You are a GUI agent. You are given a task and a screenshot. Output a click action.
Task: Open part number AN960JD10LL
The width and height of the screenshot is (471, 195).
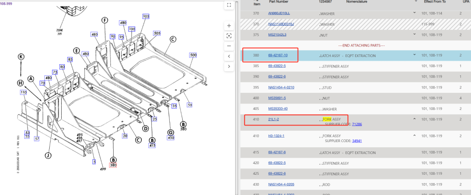tap(279, 13)
